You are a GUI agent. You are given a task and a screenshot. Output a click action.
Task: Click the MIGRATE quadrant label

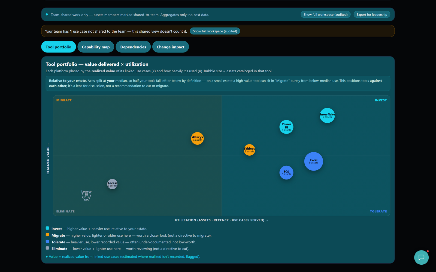(x=64, y=100)
